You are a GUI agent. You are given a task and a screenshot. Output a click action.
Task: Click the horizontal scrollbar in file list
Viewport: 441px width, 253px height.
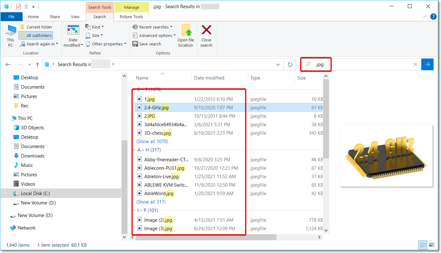(x=203, y=237)
